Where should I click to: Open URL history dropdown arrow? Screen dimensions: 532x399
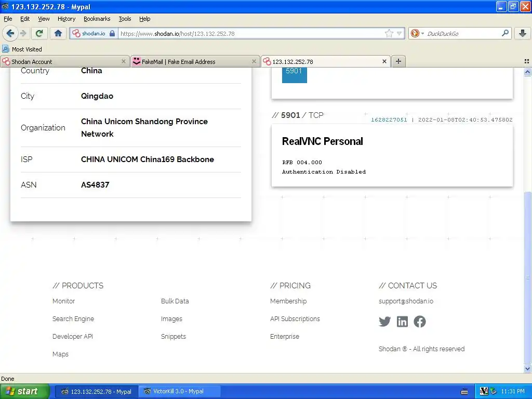pos(400,33)
